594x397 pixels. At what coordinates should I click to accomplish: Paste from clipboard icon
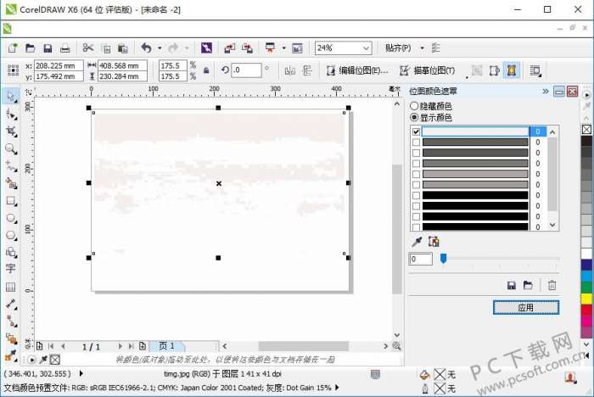(123, 48)
